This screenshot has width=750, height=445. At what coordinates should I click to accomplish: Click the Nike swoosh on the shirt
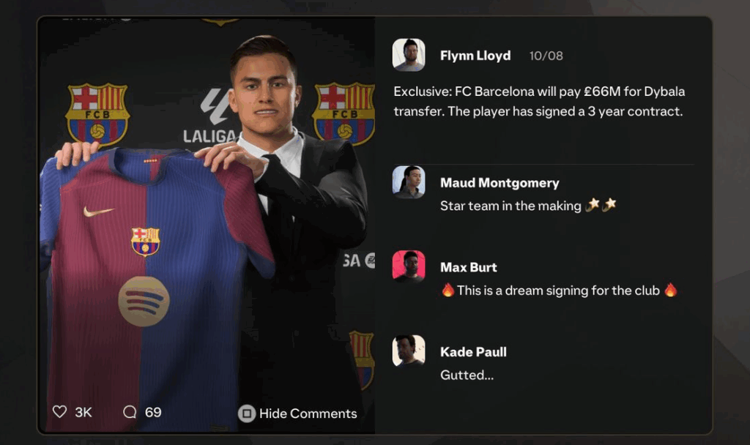99,211
